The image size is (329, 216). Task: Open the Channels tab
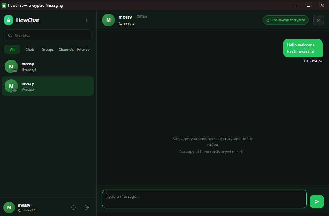[66, 50]
